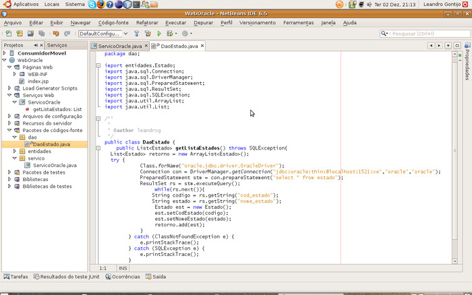Click the Open Project toolbar icon
Viewport: 472px width, 295px height.
(30, 34)
